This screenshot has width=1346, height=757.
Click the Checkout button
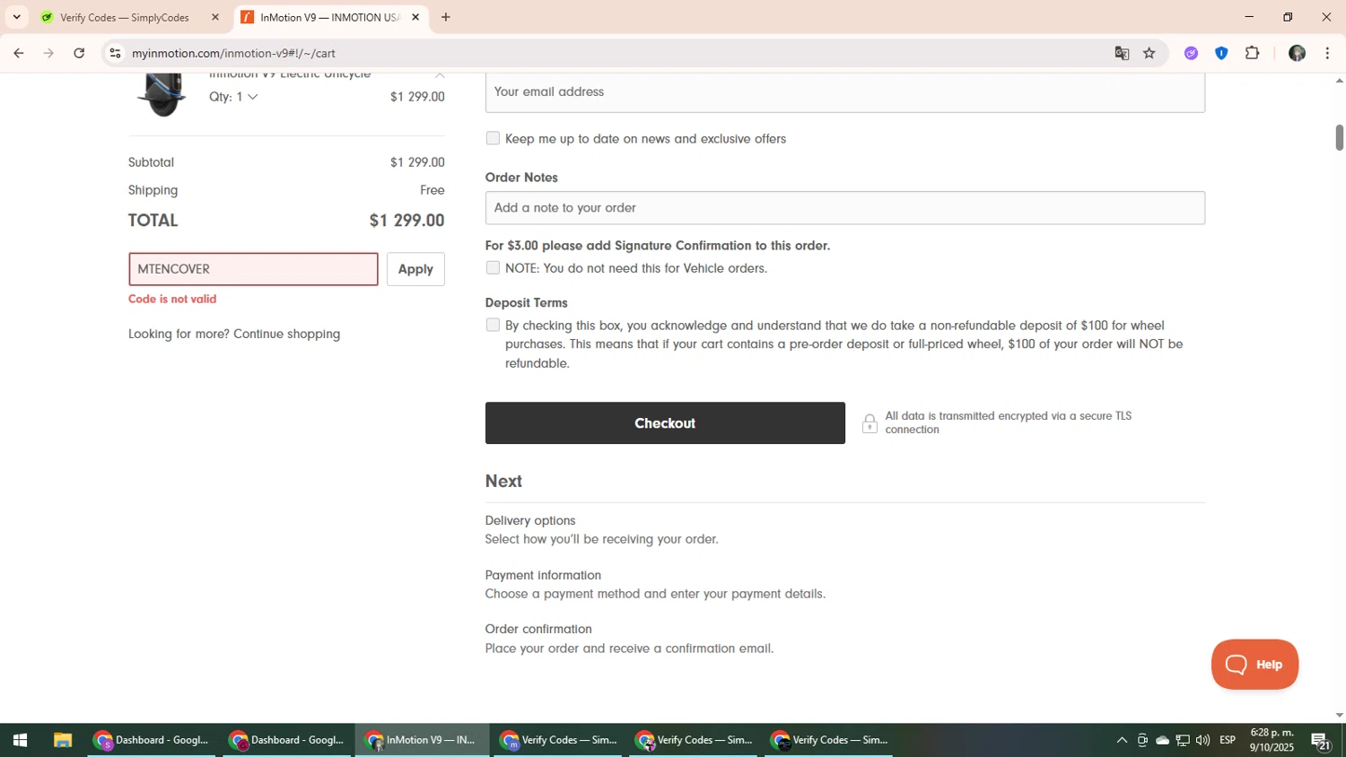[665, 423]
